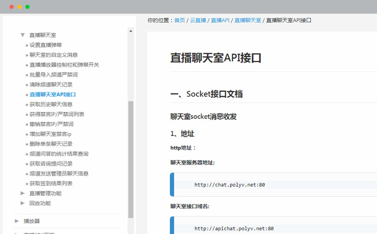Open 直播API breadcrumb link
This screenshot has height=234, width=377.
point(220,21)
